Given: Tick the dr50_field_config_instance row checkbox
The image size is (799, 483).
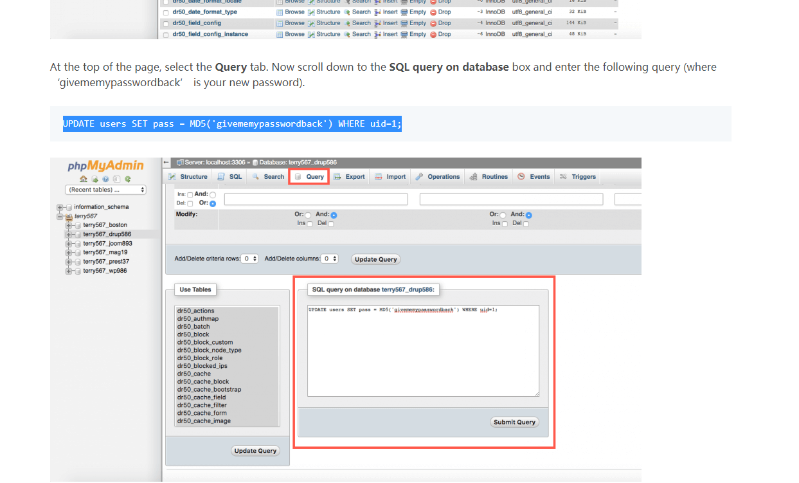Looking at the screenshot, I should (166, 35).
